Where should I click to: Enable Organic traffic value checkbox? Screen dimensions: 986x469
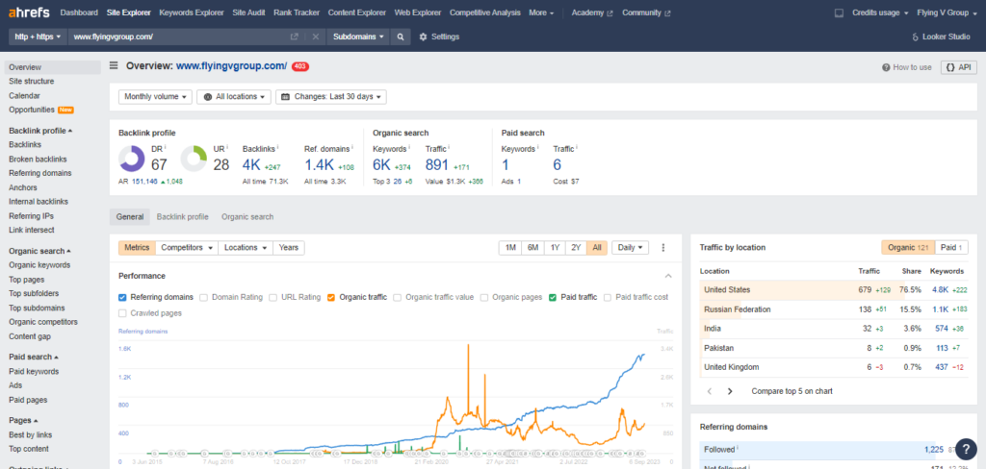click(398, 297)
